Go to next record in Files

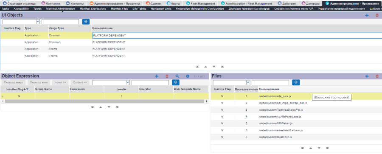pyautogui.click(x=319, y=148)
